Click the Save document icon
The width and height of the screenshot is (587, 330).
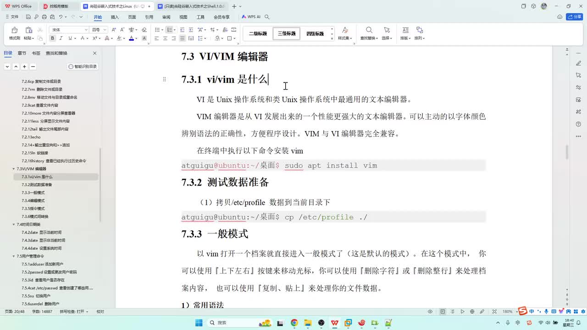28,17
